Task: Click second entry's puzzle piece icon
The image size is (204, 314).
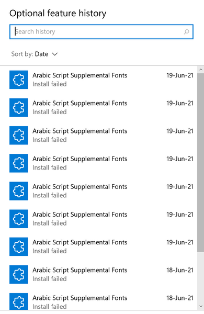Action: click(19, 107)
